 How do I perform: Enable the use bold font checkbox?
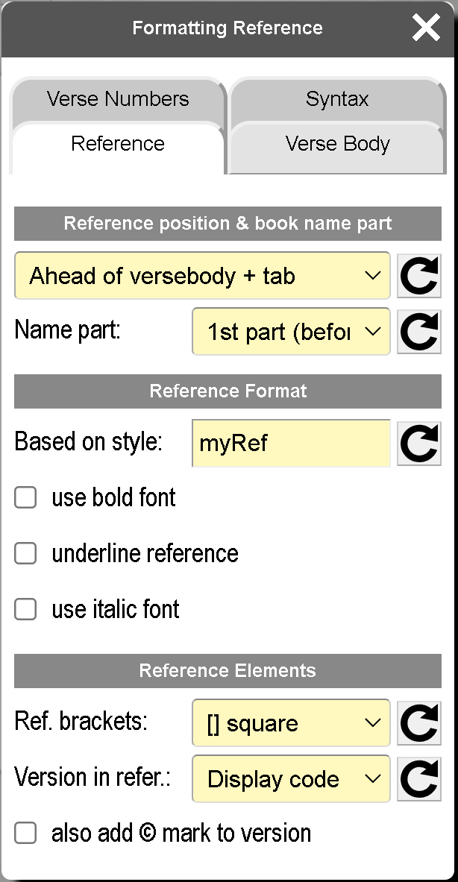coord(25,497)
